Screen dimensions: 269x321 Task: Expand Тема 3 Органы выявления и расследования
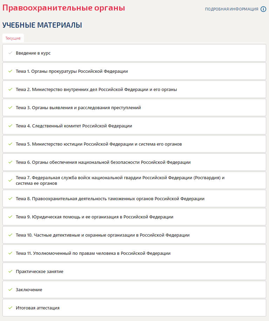coord(78,107)
